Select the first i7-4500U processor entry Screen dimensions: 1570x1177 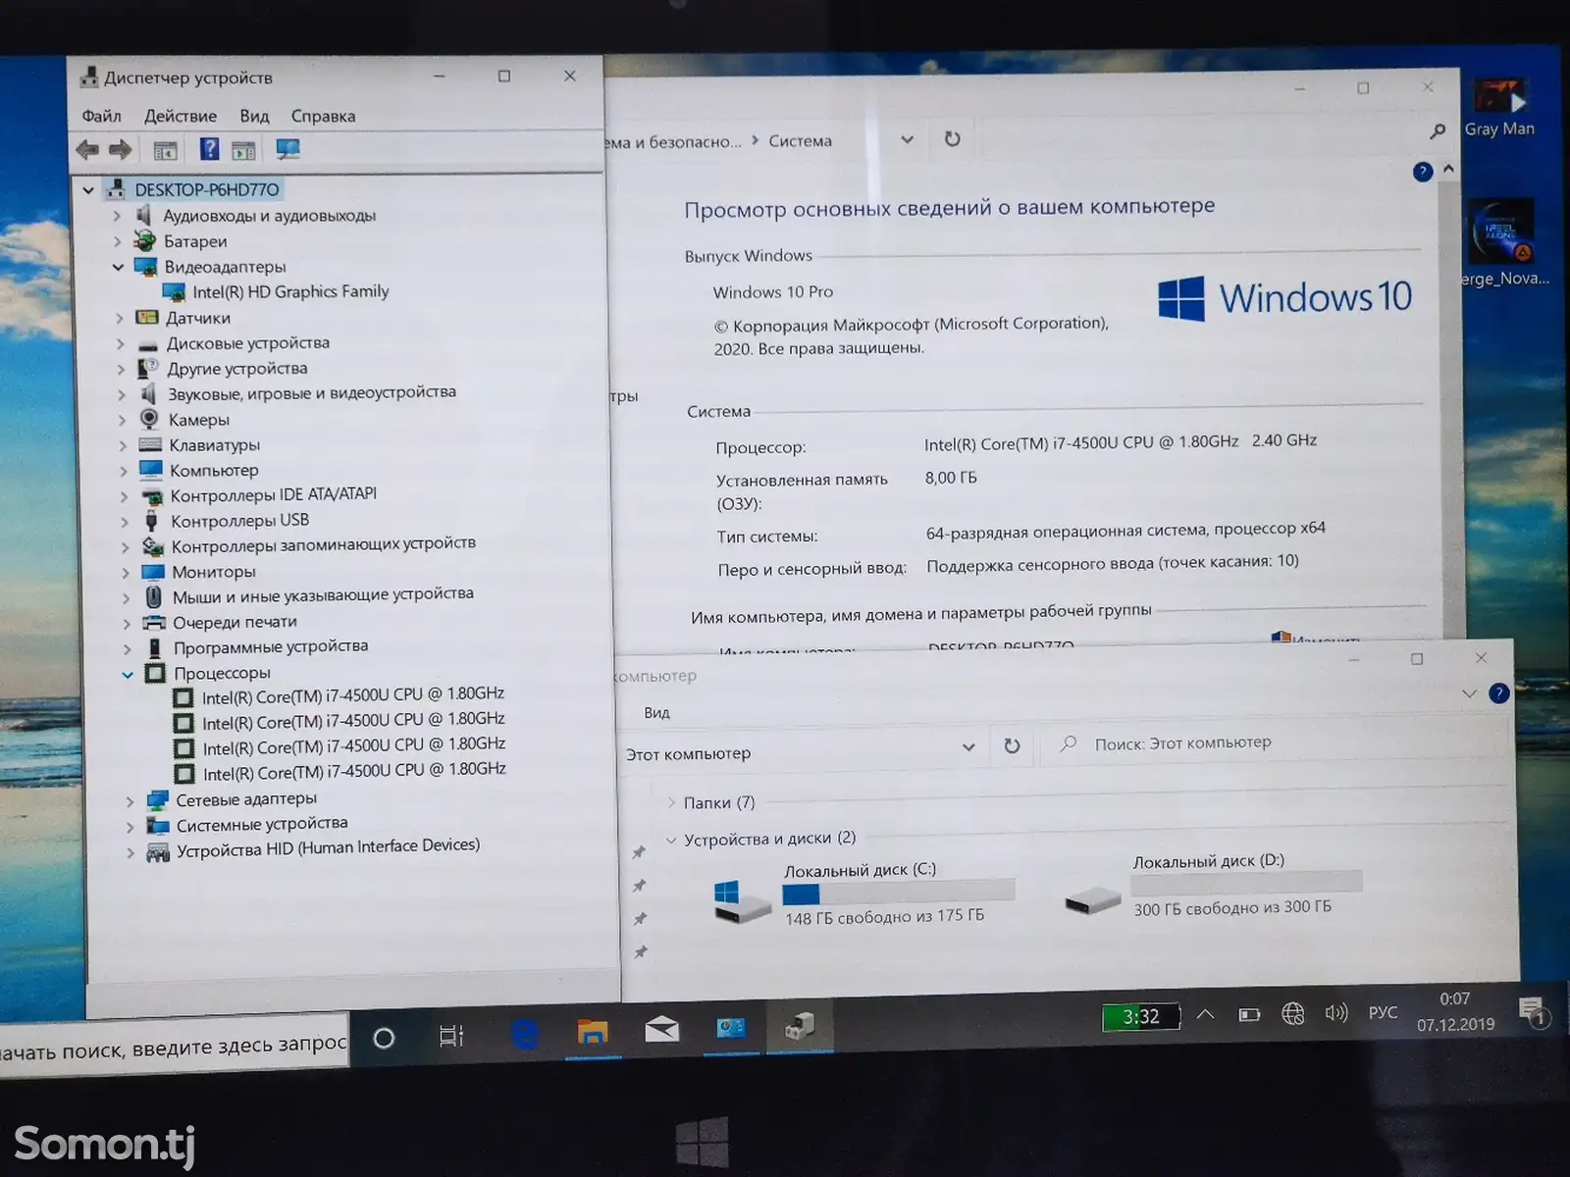point(352,695)
